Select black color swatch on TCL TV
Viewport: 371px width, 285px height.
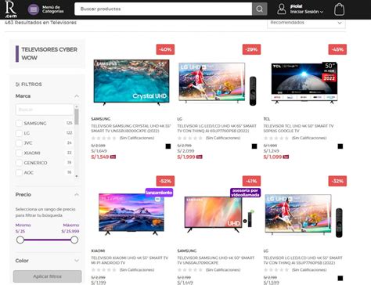coord(340,146)
